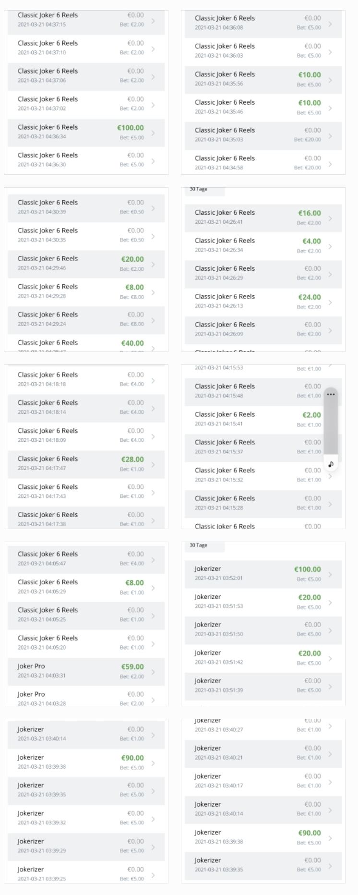Expand the Classic Joker 04:35:56 entry arrow
This screenshot has width=358, height=895.
tap(330, 80)
